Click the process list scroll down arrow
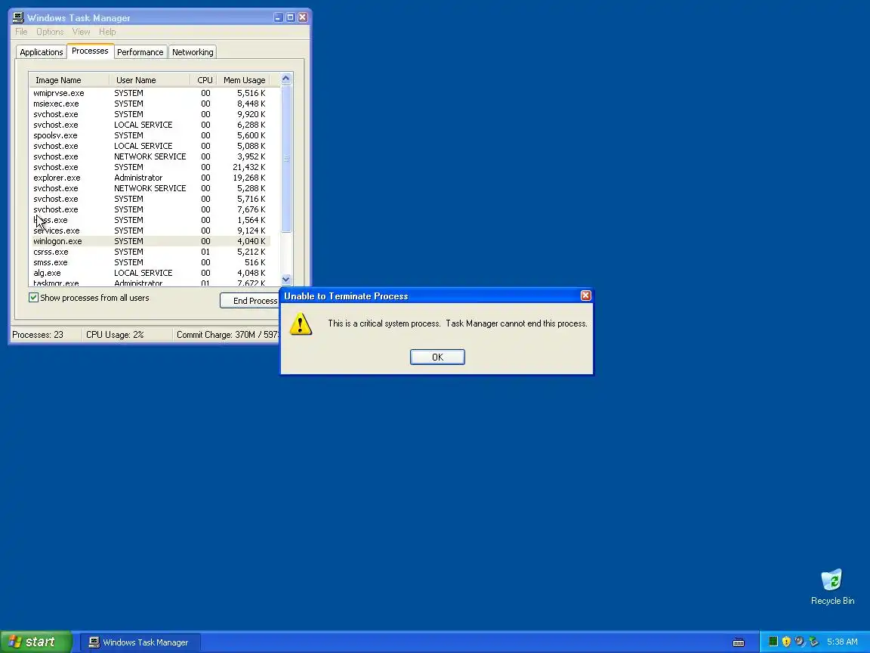 point(285,280)
